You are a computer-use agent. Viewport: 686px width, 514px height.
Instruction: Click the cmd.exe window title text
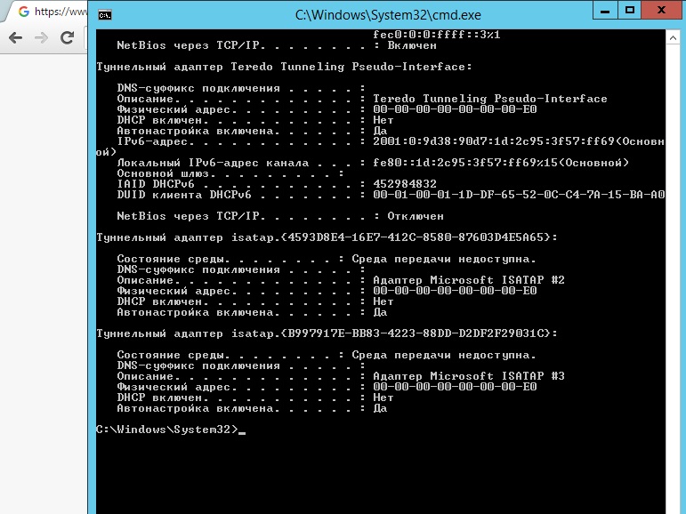[388, 15]
